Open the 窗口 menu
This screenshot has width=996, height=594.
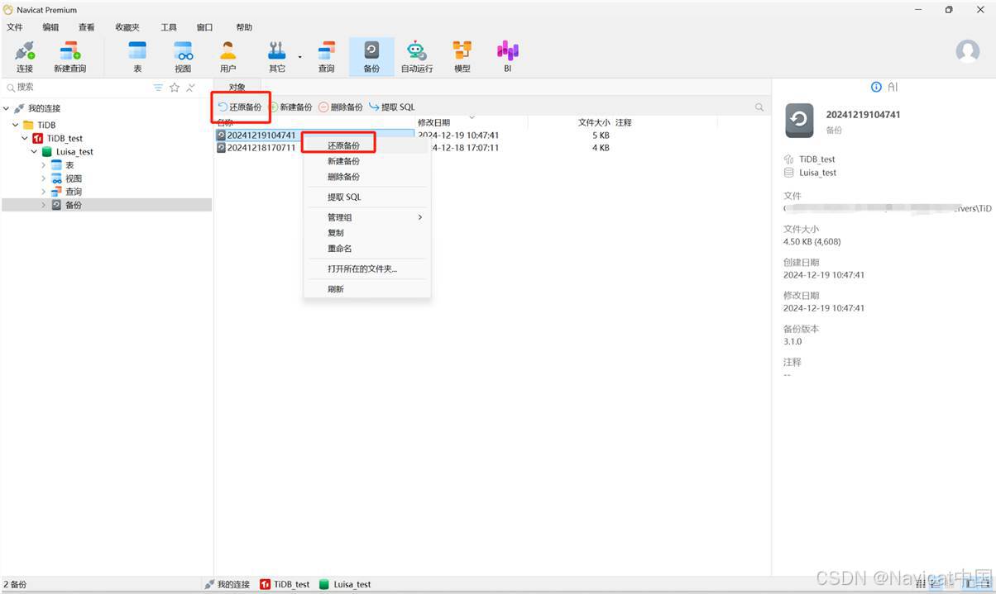coord(204,27)
